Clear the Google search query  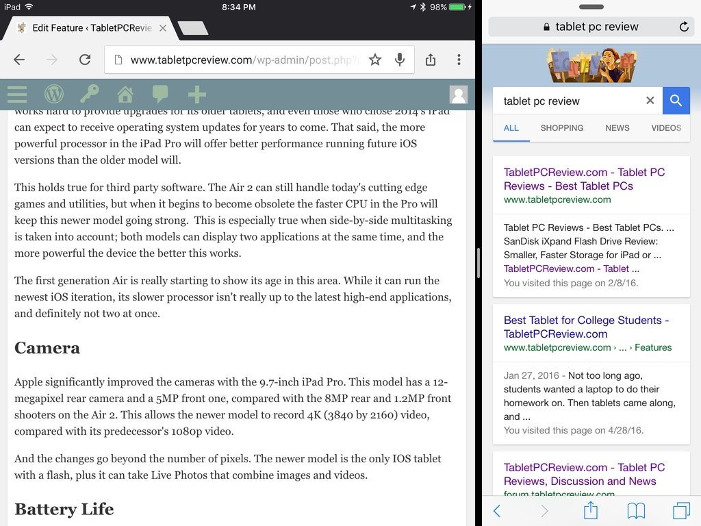(650, 101)
